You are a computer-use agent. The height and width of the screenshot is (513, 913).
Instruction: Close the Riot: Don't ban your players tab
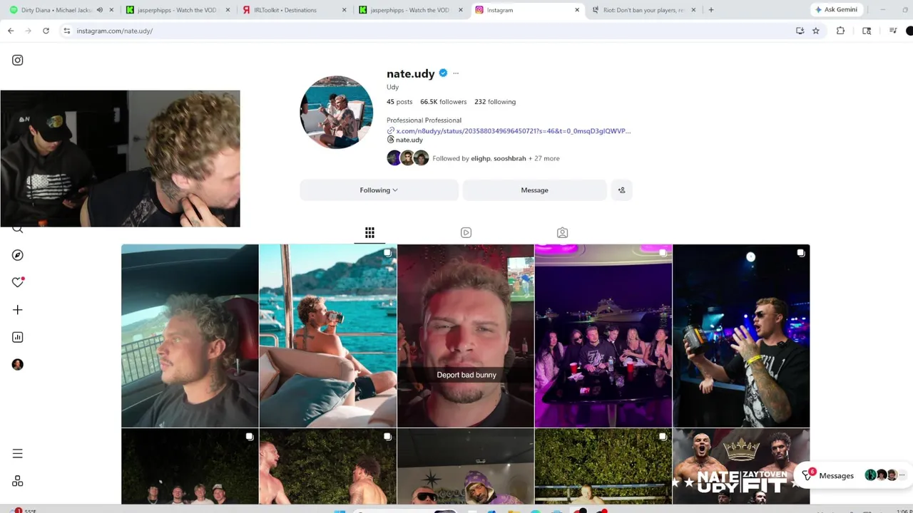tap(695, 10)
